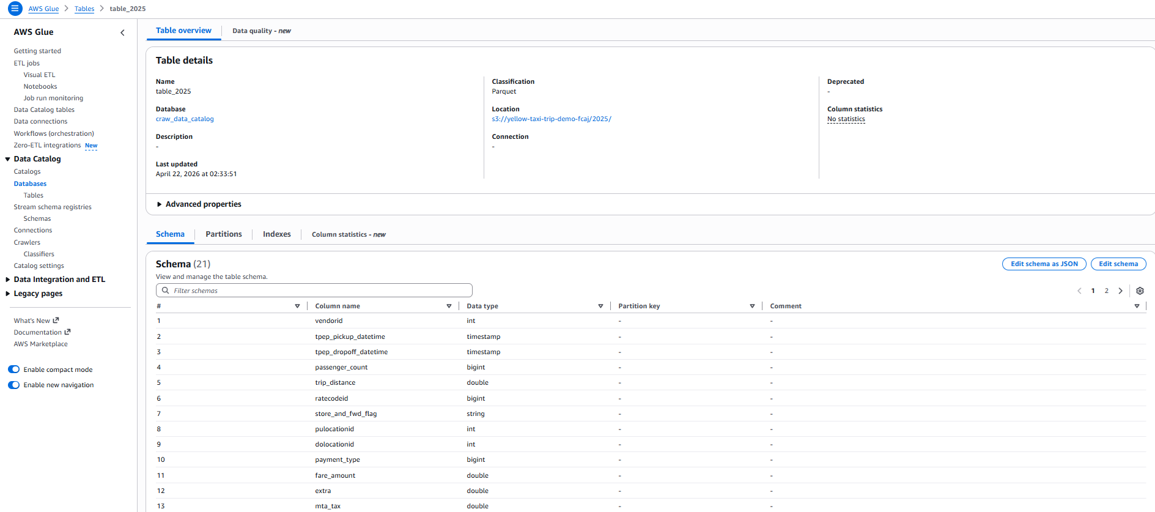Screen dimensions: 1155x512
Task: Open Data connections sidebar item
Action: tap(40, 121)
